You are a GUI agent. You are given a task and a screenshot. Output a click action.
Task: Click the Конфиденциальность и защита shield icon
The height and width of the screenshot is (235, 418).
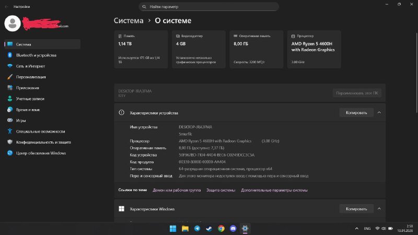tap(10, 142)
